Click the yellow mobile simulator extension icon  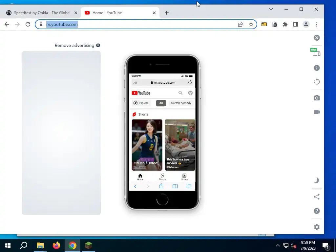[x=264, y=24]
